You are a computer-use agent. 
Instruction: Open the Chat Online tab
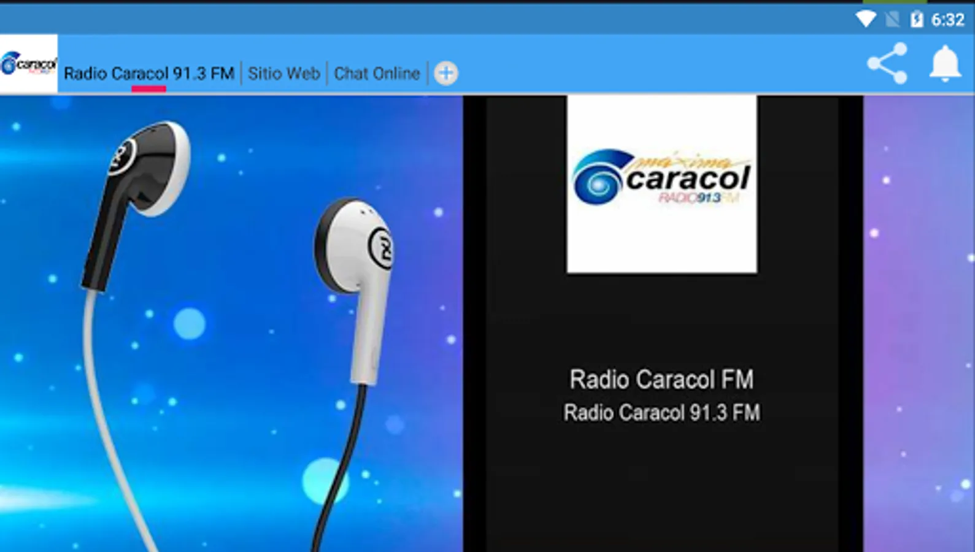377,74
